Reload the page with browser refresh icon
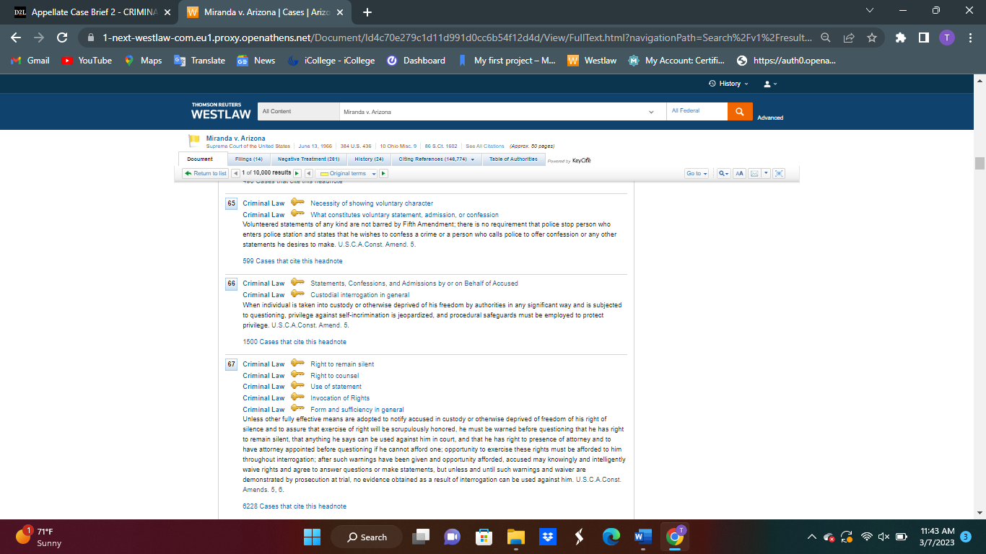 coord(62,38)
